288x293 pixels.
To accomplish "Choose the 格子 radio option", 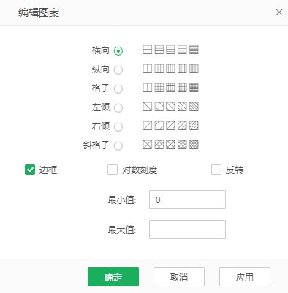I will click(118, 89).
